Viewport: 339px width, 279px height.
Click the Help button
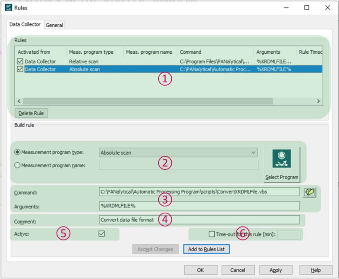(x=316, y=270)
